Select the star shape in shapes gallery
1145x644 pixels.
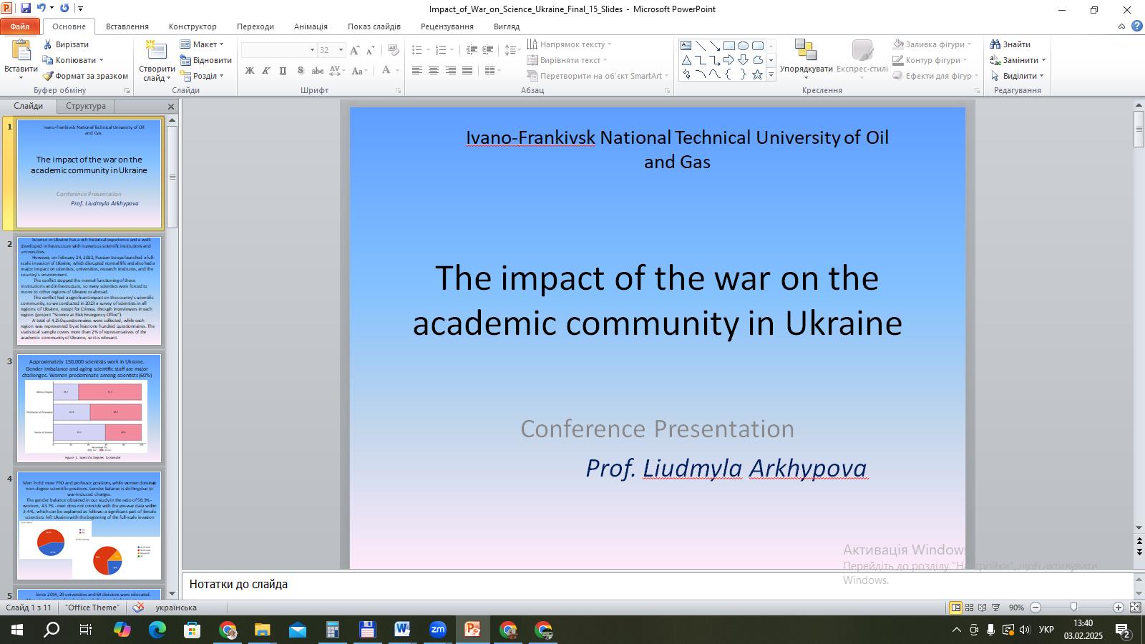(x=757, y=74)
